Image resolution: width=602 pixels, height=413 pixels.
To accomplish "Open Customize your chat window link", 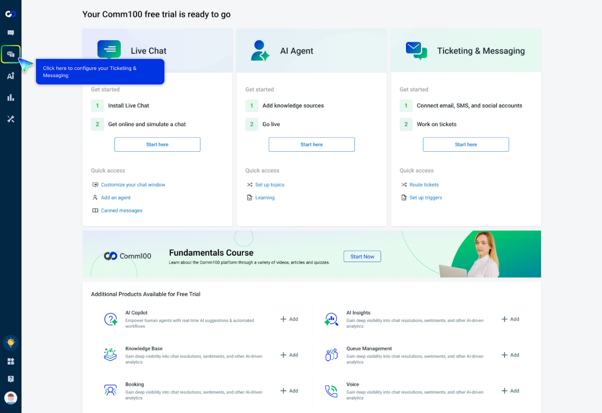I will 133,184.
